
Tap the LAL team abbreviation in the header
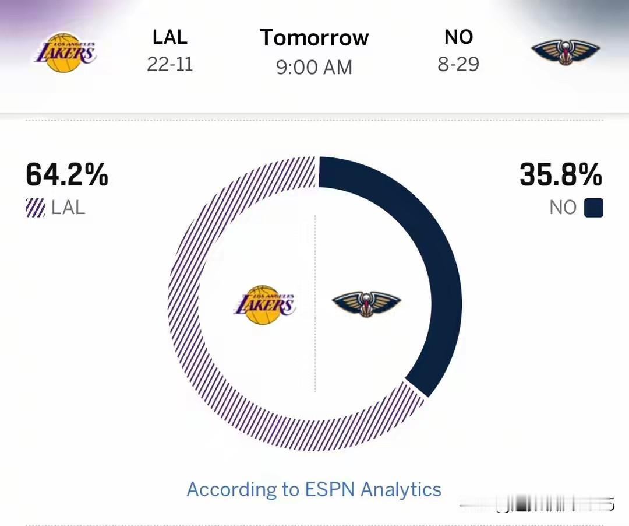point(169,37)
